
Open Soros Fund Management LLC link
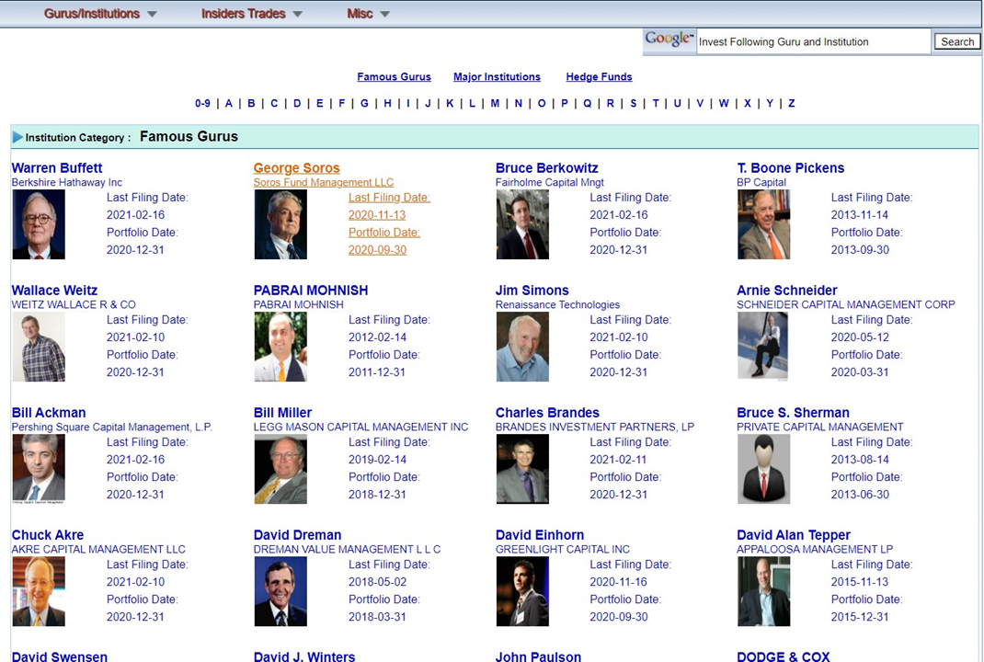(x=324, y=183)
